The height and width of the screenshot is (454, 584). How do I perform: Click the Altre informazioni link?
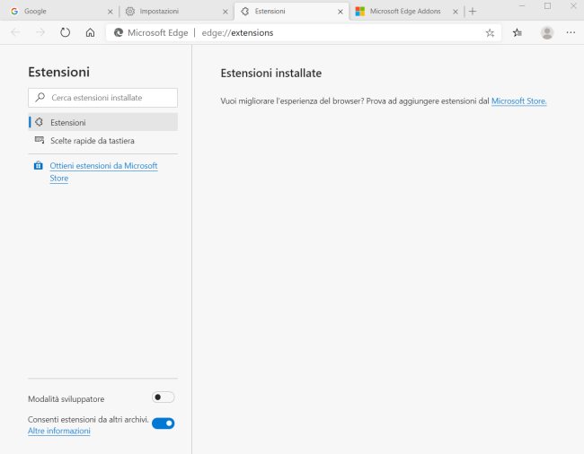(x=59, y=432)
